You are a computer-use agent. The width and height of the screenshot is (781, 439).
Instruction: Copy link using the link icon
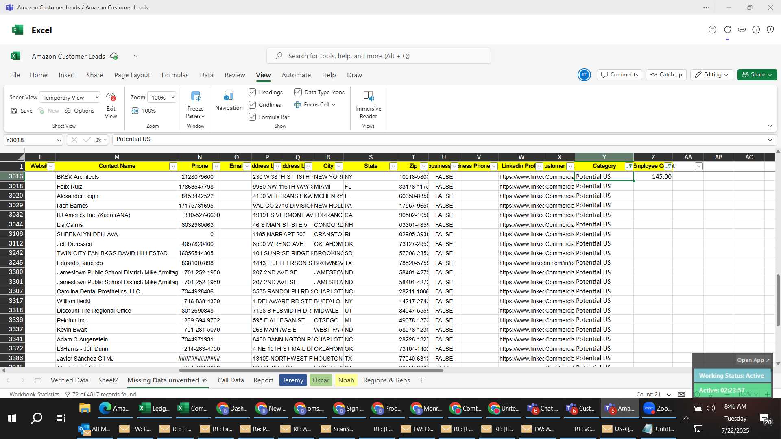(742, 30)
